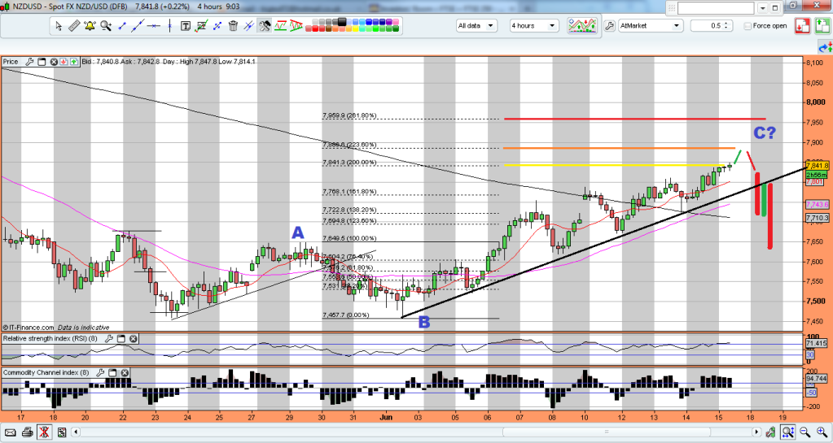The image size is (833, 443).
Task: Click the Price panel label
Action: [x=11, y=62]
